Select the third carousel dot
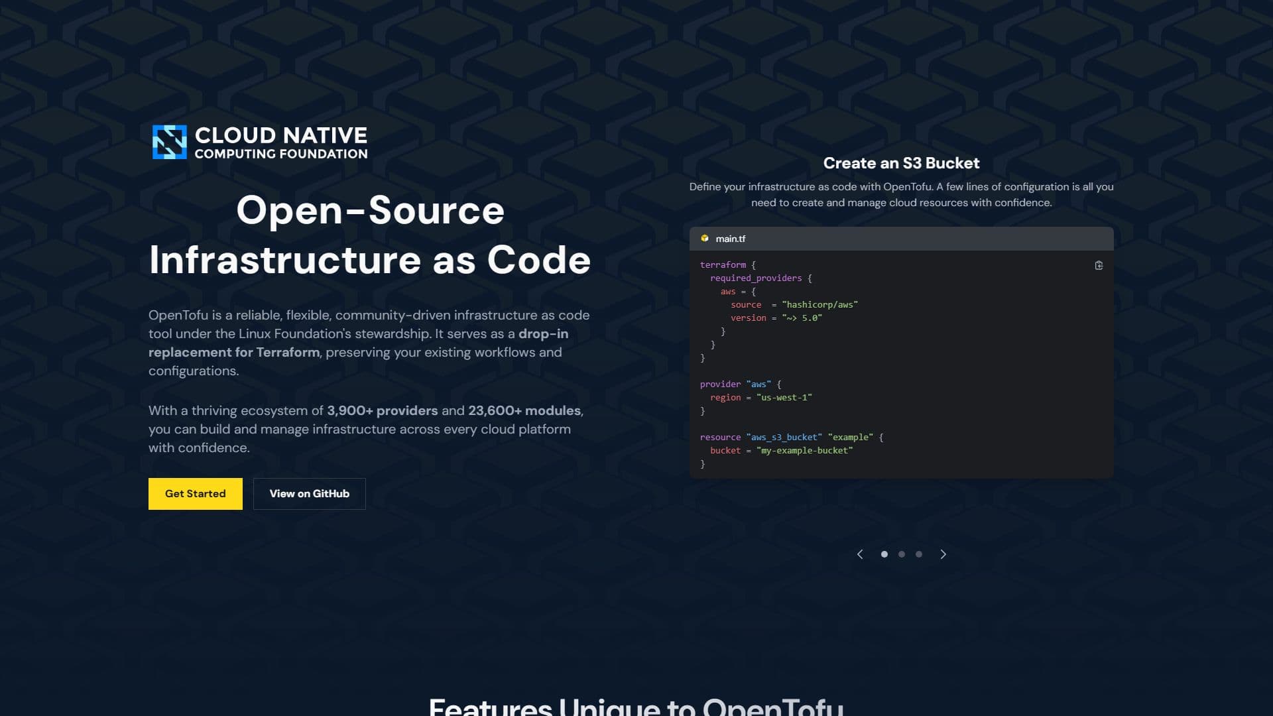The image size is (1273, 716). 919,554
